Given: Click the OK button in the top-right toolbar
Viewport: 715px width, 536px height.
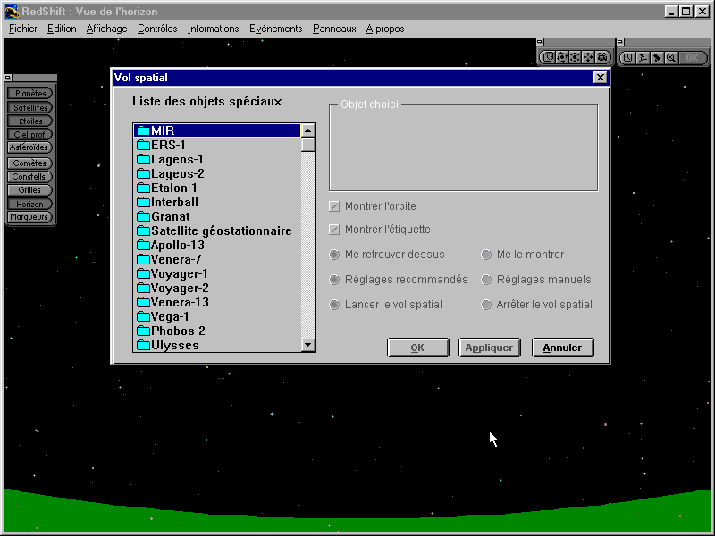Looking at the screenshot, I should click(692, 58).
